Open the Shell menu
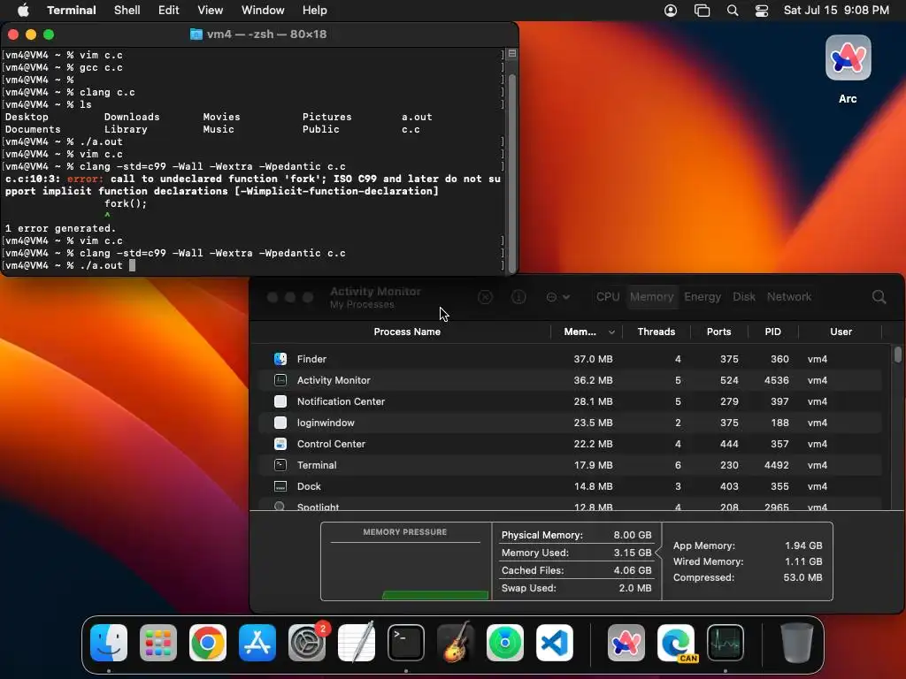This screenshot has width=906, height=679. coord(127,10)
